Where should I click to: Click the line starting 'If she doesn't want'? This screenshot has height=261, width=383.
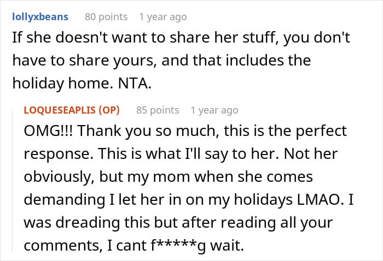point(181,38)
